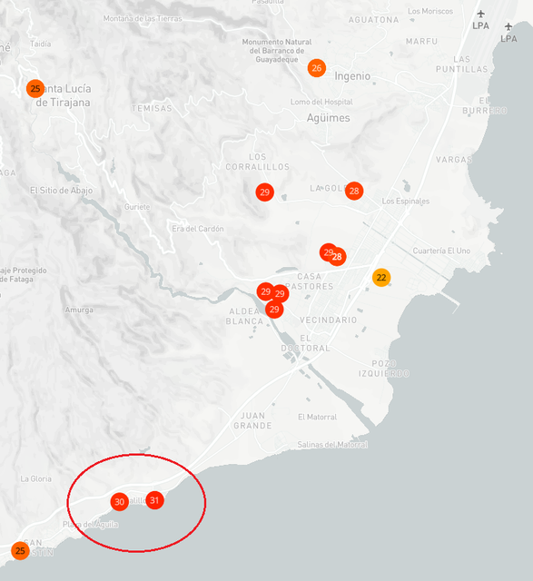533x581 pixels.
Task: Click the Ingenio town label
Action: tap(352, 76)
